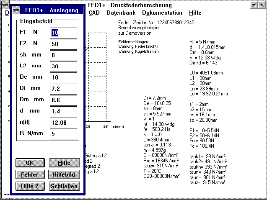Open the Datenbank menu
This screenshot has width=267, height=200.
tap(121, 13)
